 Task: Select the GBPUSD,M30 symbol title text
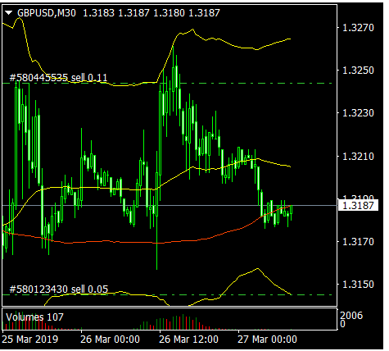point(47,13)
